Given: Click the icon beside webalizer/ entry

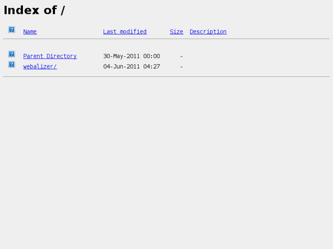Looking at the screenshot, I should point(12,64).
